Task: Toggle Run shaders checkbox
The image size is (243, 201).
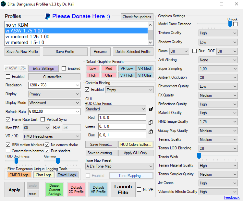Action: (x=47, y=151)
